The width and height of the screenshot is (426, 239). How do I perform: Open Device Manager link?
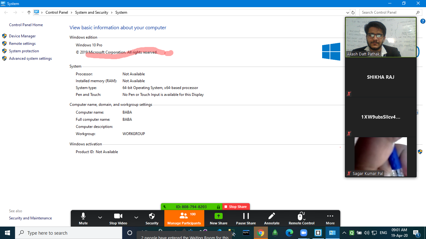click(22, 36)
